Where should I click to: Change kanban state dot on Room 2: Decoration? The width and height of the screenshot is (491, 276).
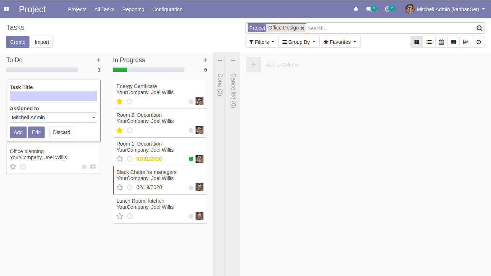click(x=191, y=130)
